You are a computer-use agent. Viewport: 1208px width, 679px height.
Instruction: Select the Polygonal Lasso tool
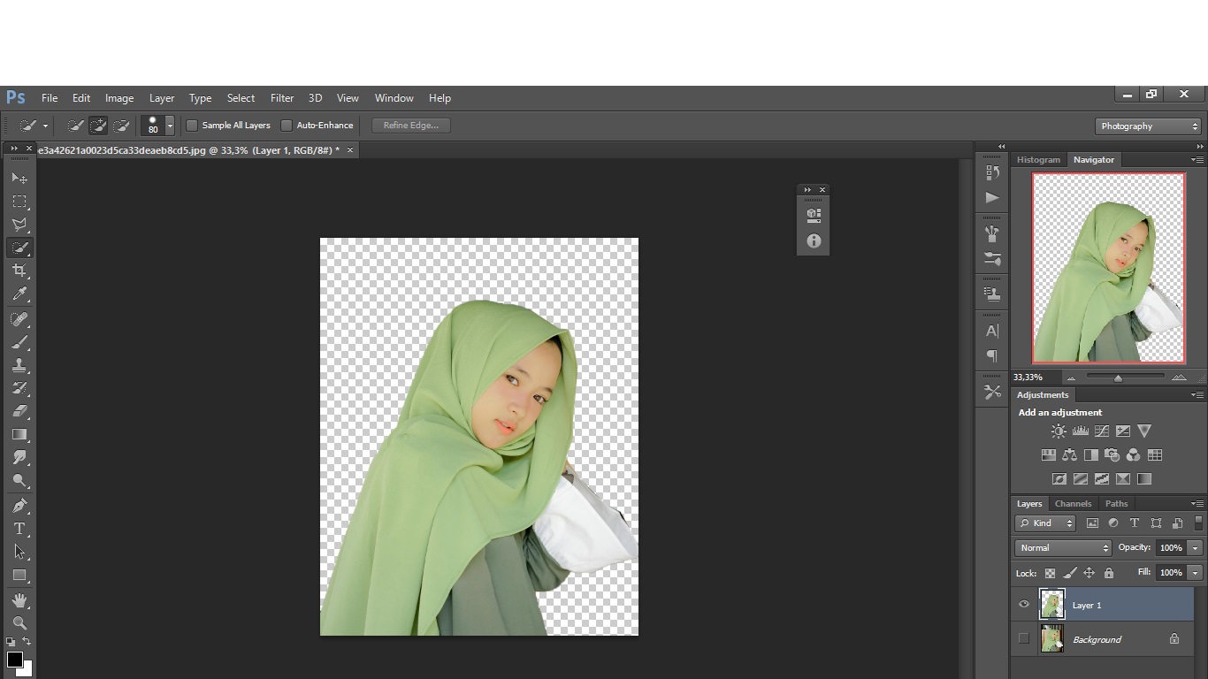19,225
